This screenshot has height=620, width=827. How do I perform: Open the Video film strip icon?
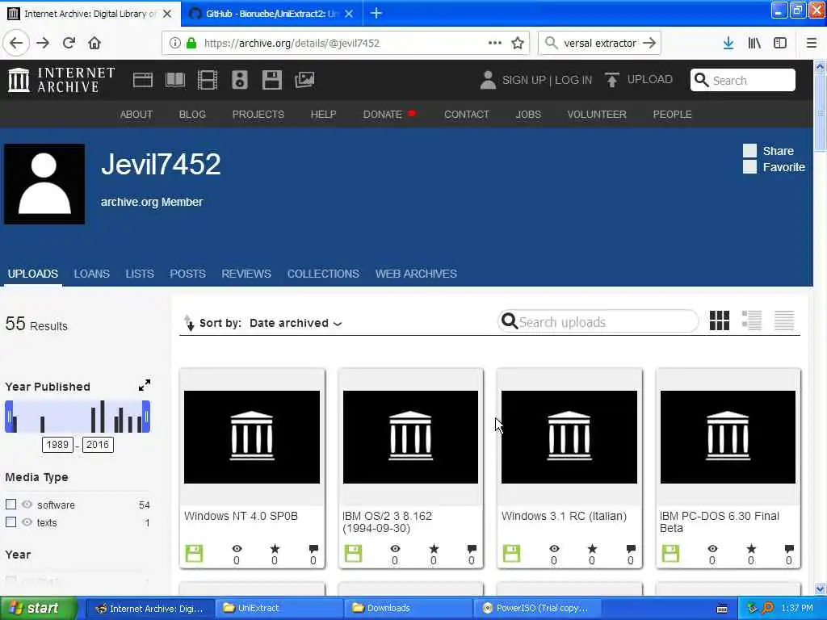(x=208, y=80)
